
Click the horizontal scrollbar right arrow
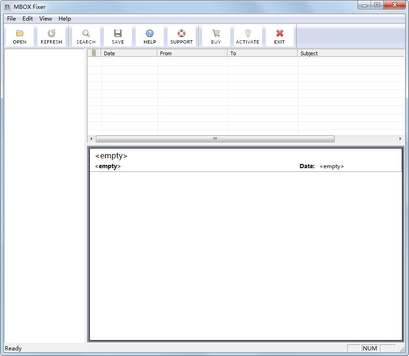(x=400, y=139)
